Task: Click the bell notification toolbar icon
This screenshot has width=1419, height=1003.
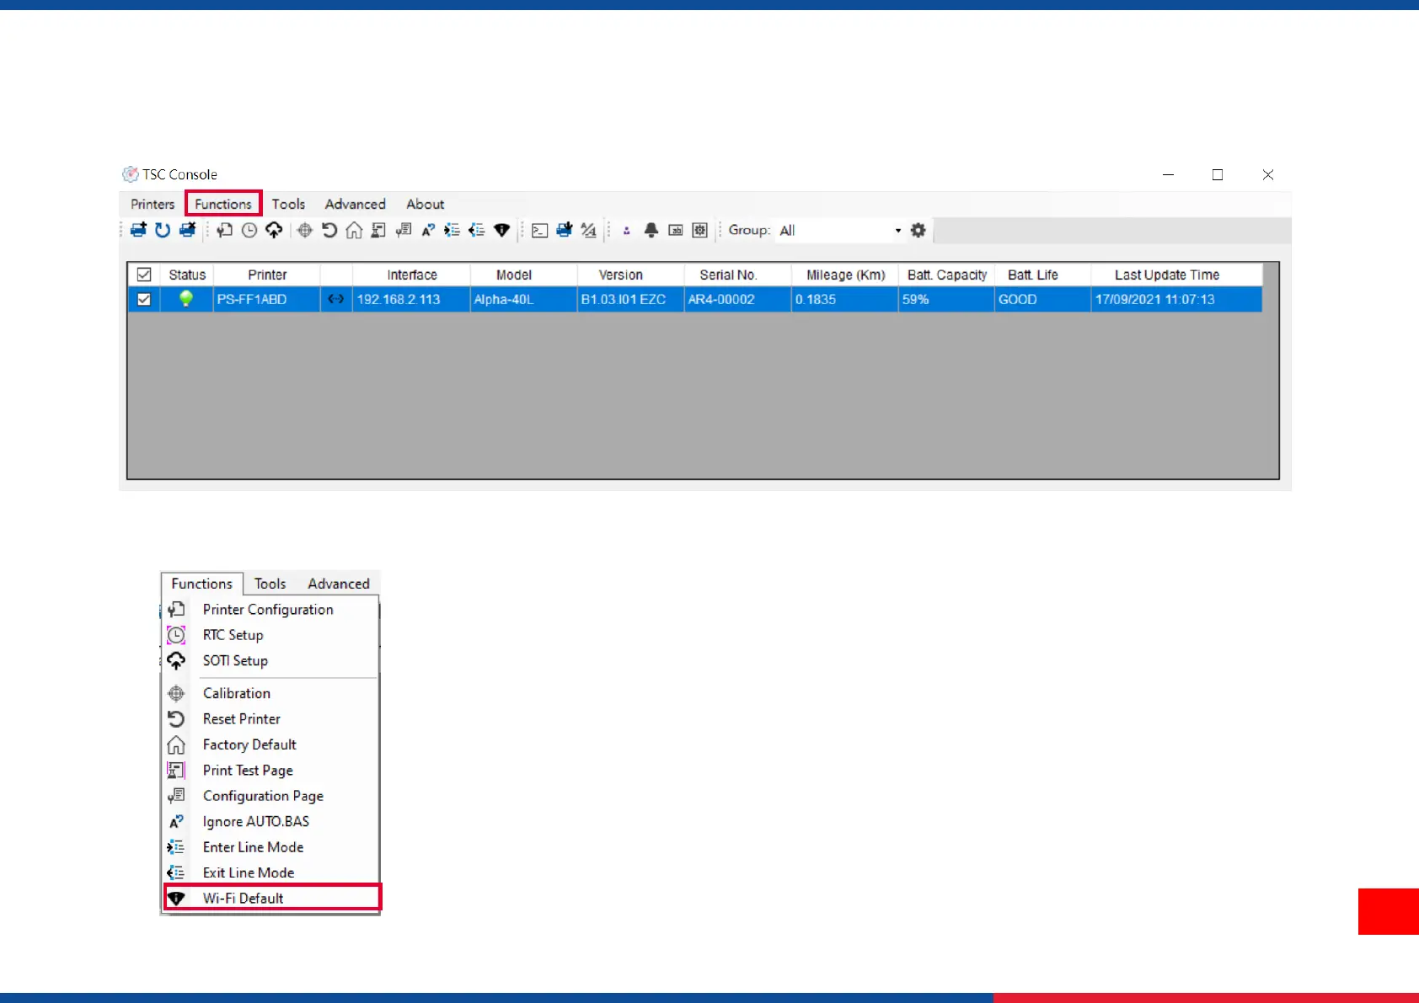Action: tap(651, 230)
